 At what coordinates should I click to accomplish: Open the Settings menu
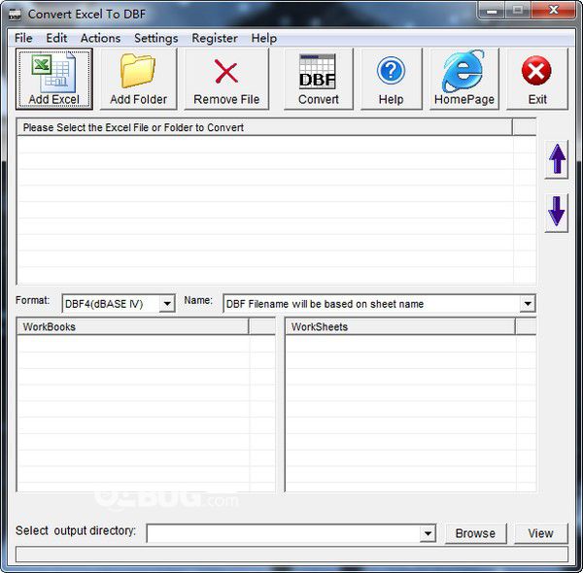(x=156, y=38)
